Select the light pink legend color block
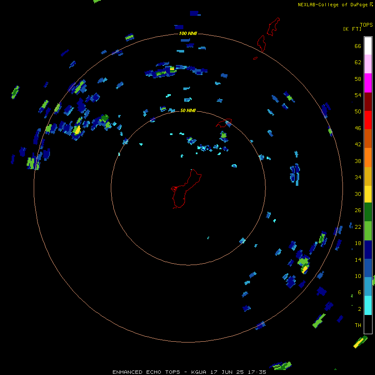The image size is (375, 375). 368,64
